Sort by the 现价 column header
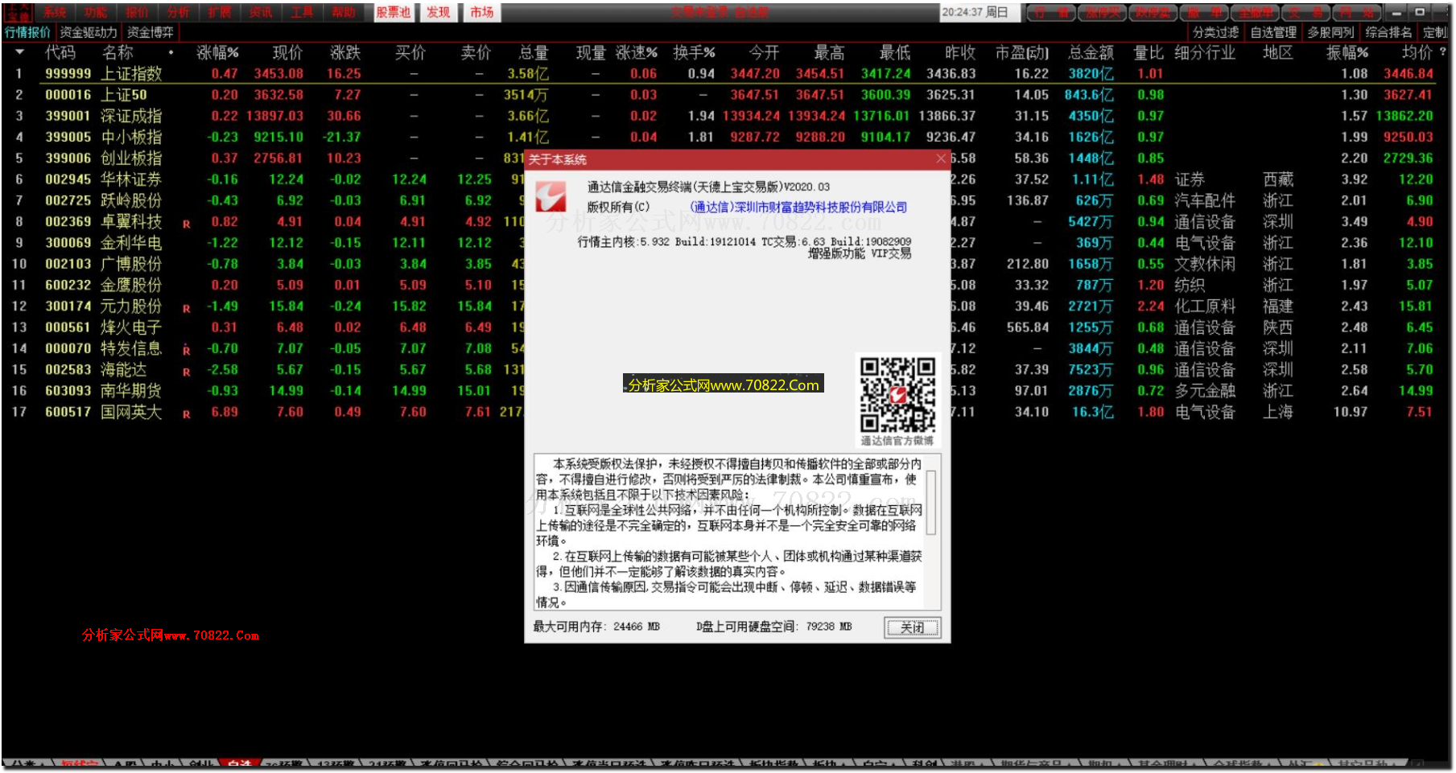 pos(287,52)
